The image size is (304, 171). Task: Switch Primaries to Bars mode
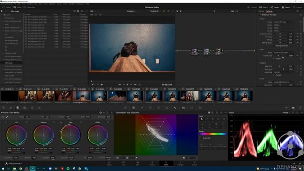point(104,113)
